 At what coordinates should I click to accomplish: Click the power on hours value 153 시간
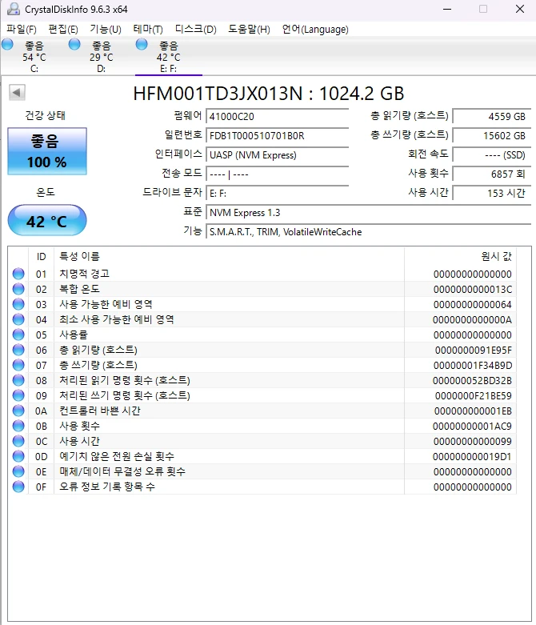492,194
